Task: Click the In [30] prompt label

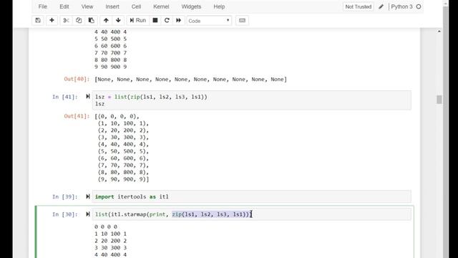Action: click(65, 214)
